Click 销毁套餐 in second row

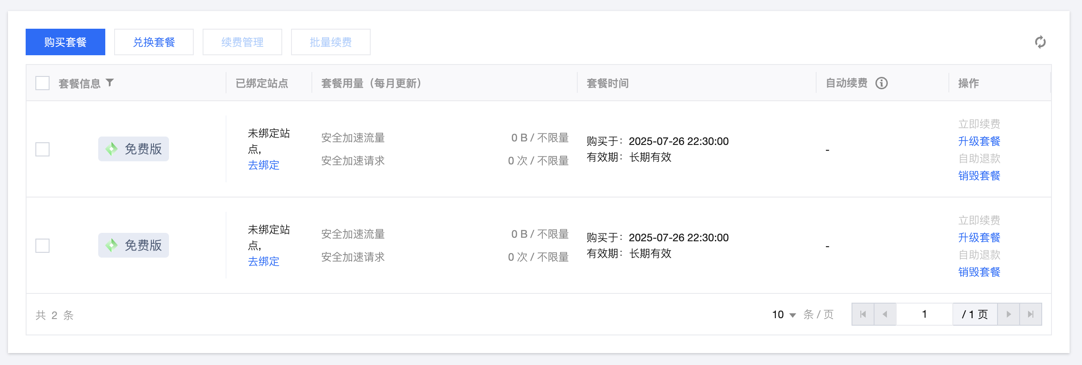click(x=979, y=272)
